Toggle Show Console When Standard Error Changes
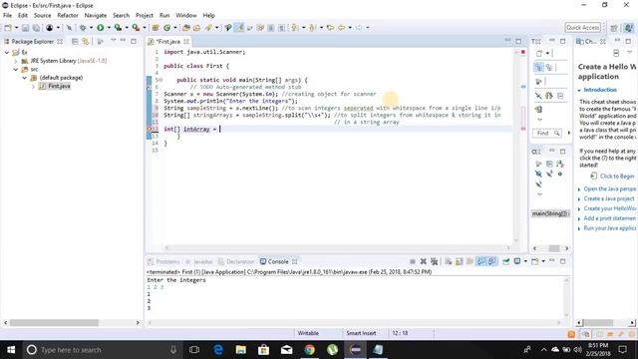Screen dimensions: 638x359 (491, 261)
